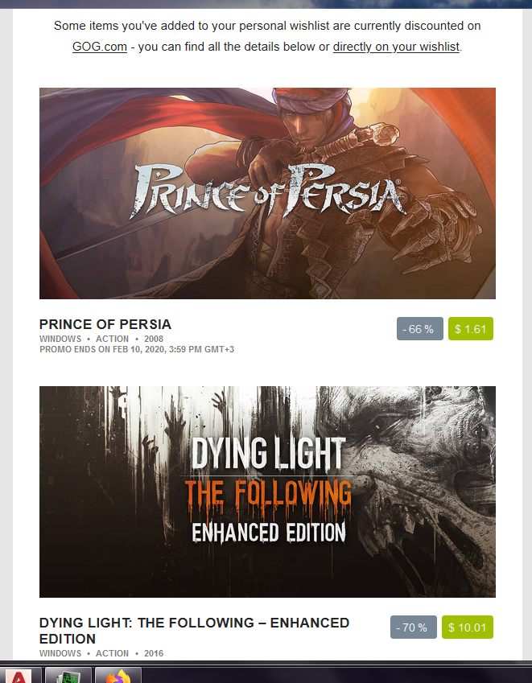Open the 'directly on your wishlist' link
Image resolution: width=532 pixels, height=683 pixels.
pos(396,47)
